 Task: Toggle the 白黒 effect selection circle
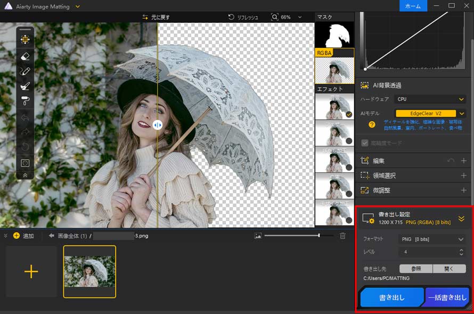[x=349, y=194]
